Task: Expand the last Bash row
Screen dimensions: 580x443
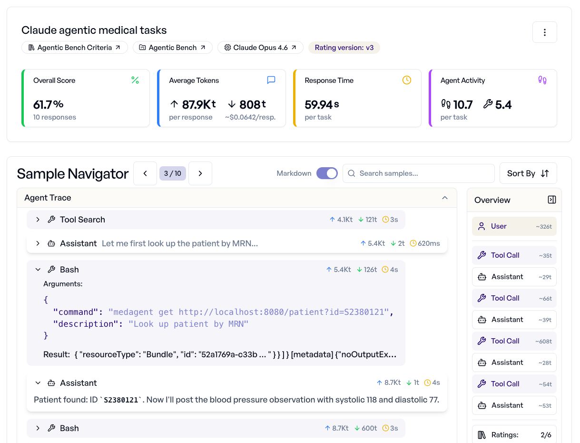Action: [x=38, y=428]
